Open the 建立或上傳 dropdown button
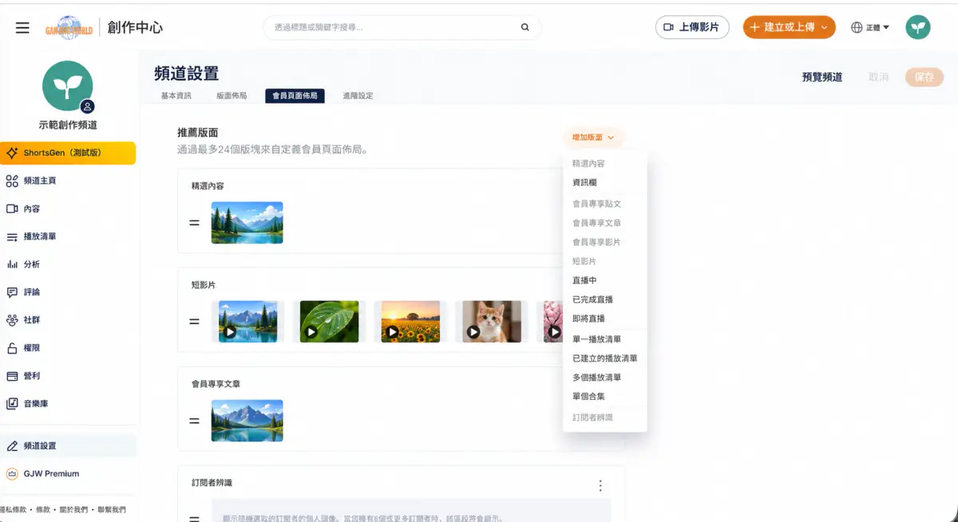This screenshot has width=958, height=522. click(789, 27)
